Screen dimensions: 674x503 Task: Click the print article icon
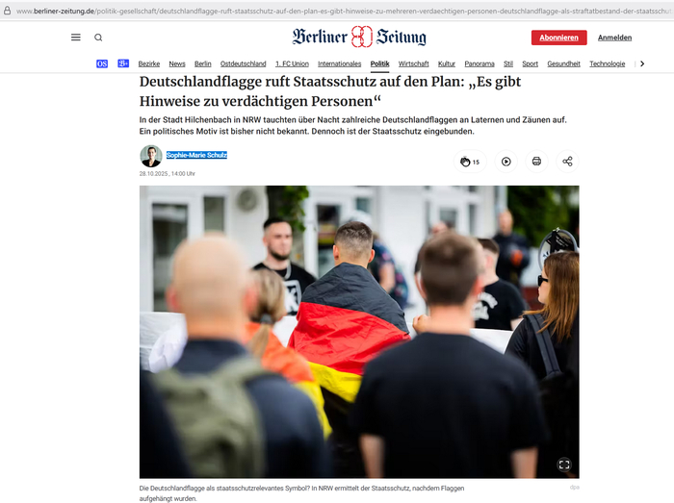pyautogui.click(x=536, y=162)
